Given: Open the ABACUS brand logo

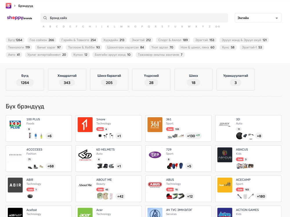Looking at the screenshot, I should click(225, 155).
